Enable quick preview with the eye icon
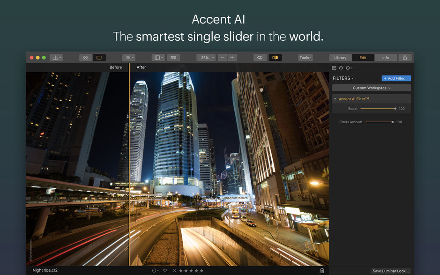This screenshot has width=440, height=275. [260, 57]
